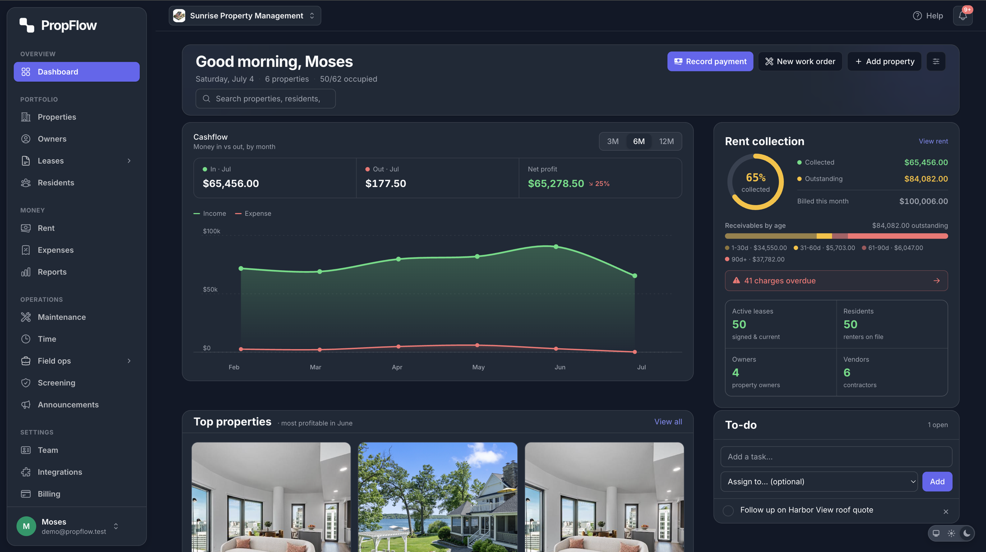The image size is (986, 552).
Task: Click the search magnifier icon
Action: click(x=207, y=99)
